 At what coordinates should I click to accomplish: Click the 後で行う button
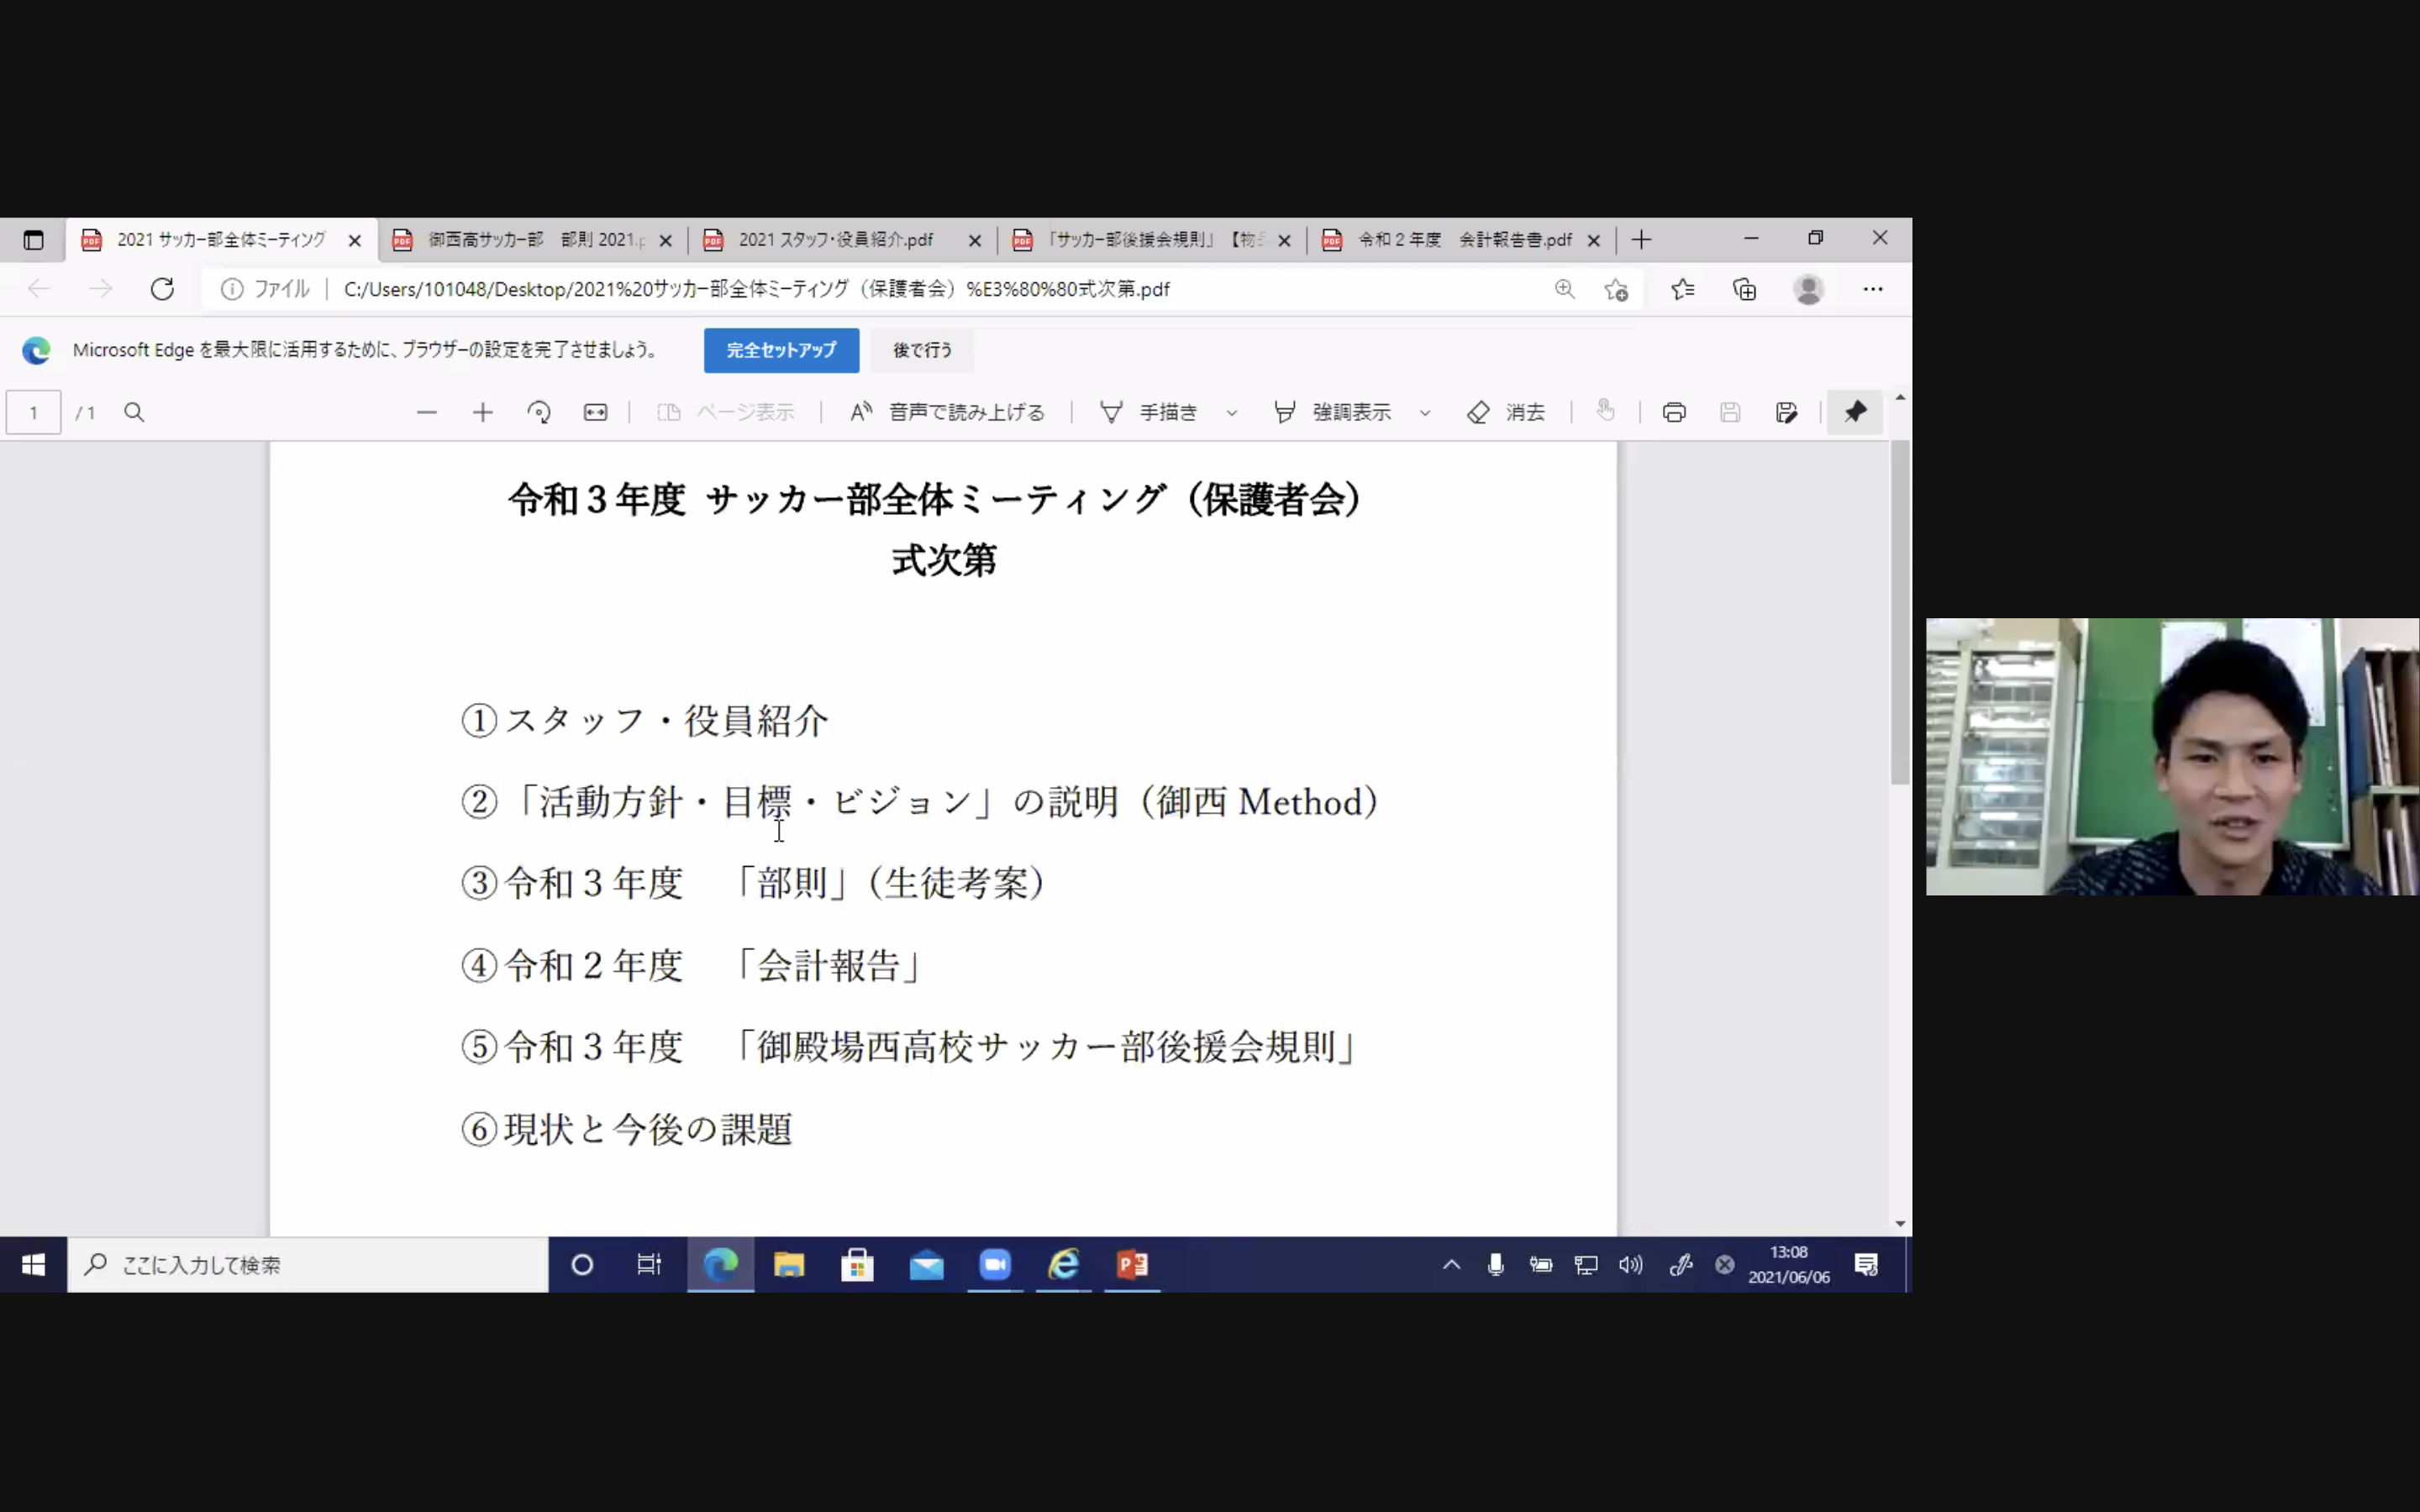click(x=921, y=351)
